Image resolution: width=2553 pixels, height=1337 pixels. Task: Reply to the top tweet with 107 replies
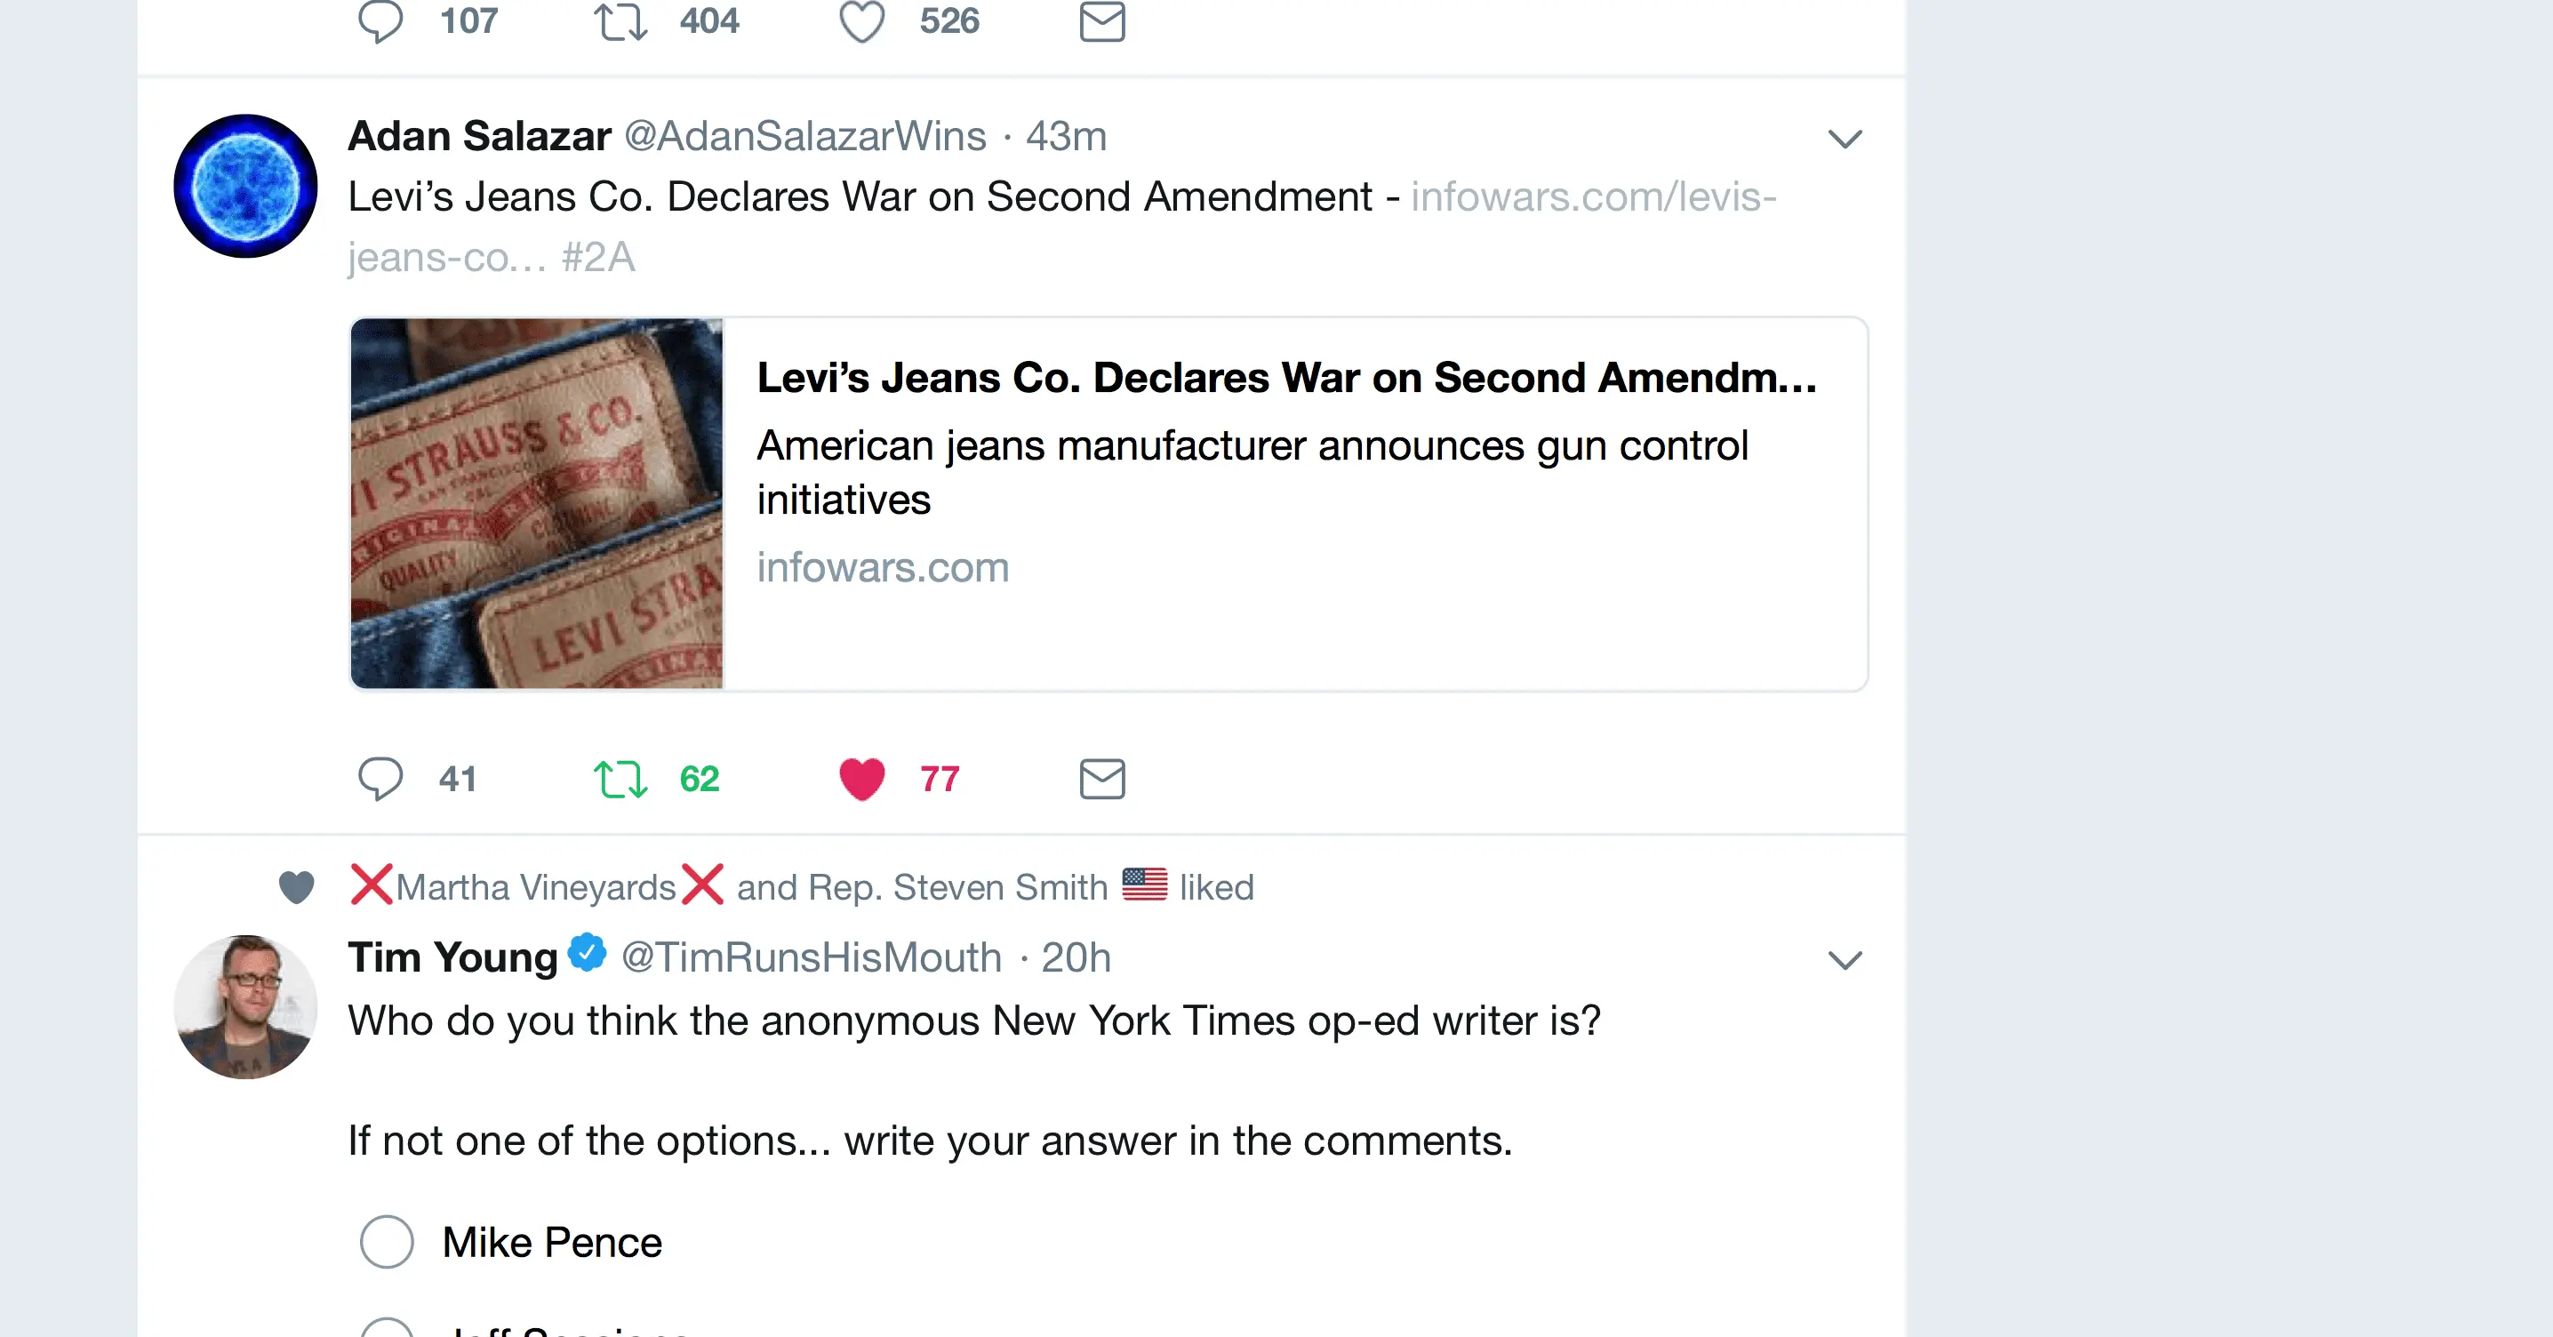tap(380, 20)
